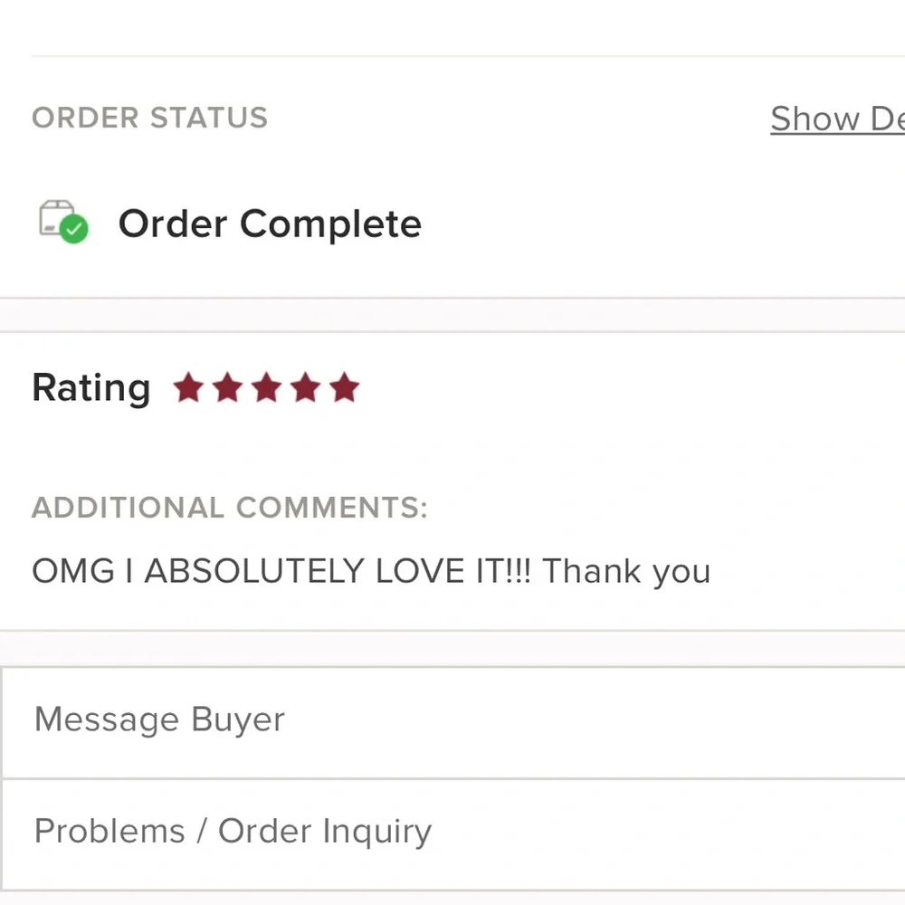The height and width of the screenshot is (905, 905).
Task: Click the word "Buyer" in message row
Action: coord(238,720)
